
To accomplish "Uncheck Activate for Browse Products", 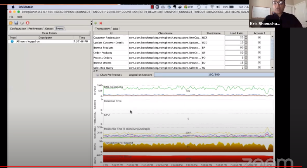I will (259, 48).
